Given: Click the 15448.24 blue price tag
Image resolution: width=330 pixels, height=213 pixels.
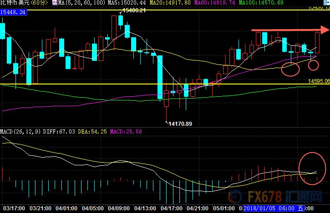Looking at the screenshot, I should pos(13,12).
